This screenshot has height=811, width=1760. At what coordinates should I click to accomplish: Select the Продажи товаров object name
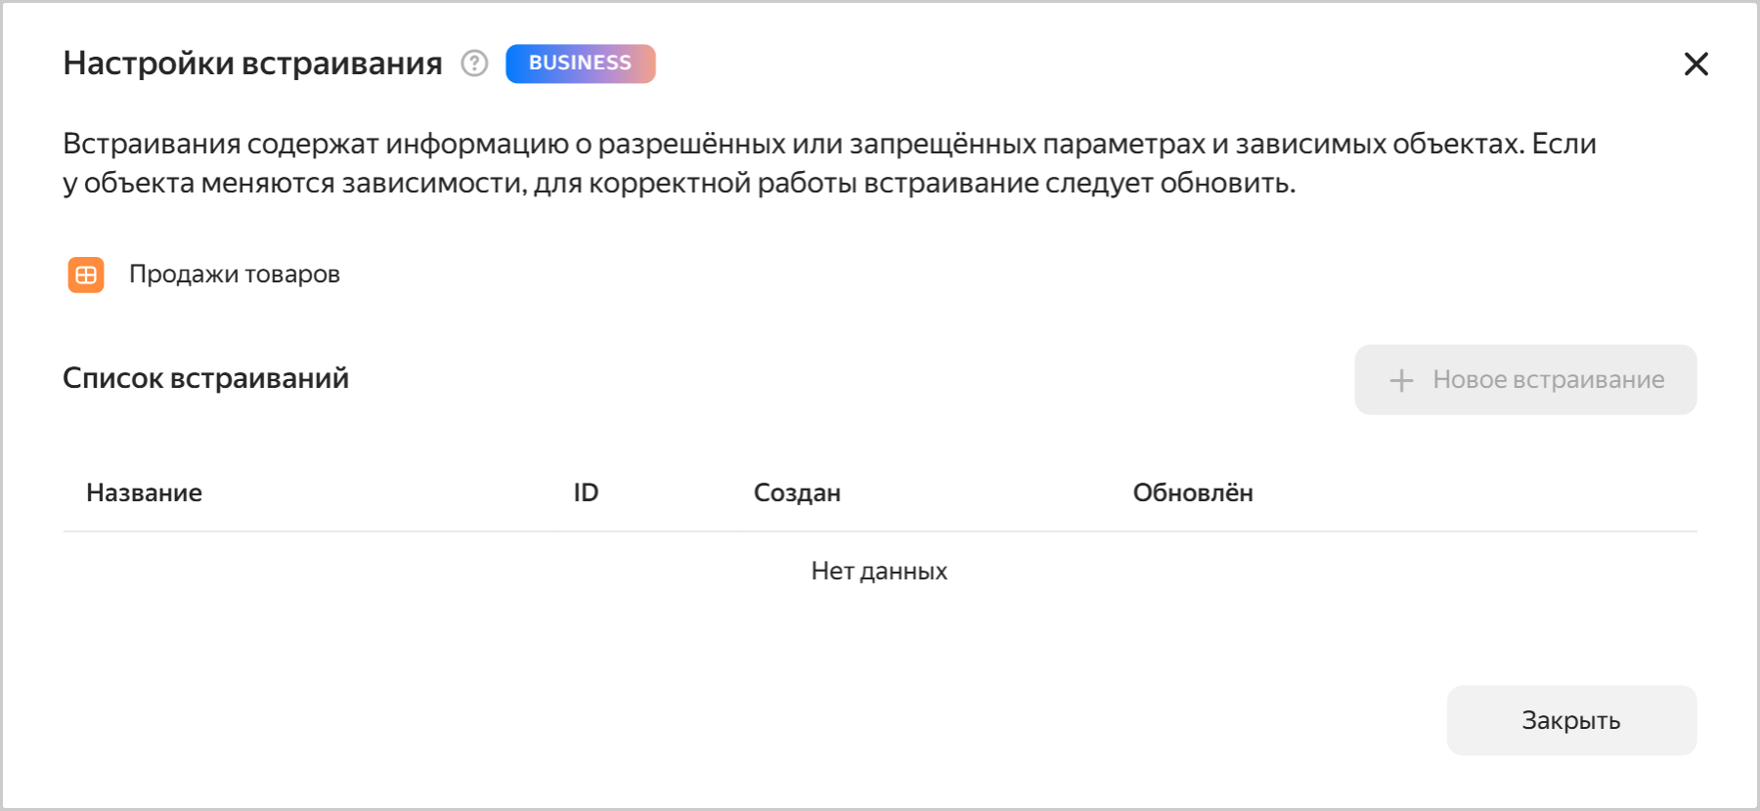pyautogui.click(x=235, y=275)
